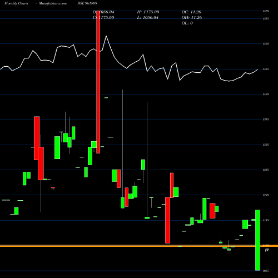The height and width of the screenshot is (278, 278).
Task: Click the tall green candle at far right
Action: tap(257, 240)
